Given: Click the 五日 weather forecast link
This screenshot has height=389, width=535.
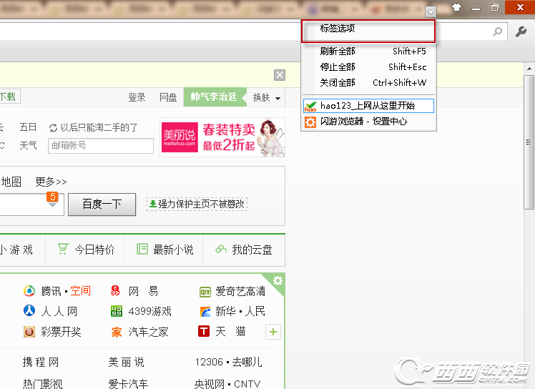Looking at the screenshot, I should (x=28, y=127).
